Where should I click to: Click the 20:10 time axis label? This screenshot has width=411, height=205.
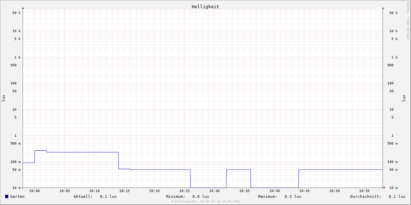(95, 191)
